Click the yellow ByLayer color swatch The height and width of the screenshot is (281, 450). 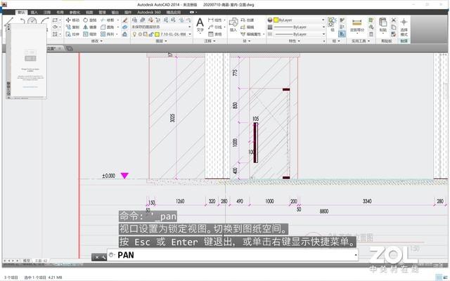tap(276, 20)
